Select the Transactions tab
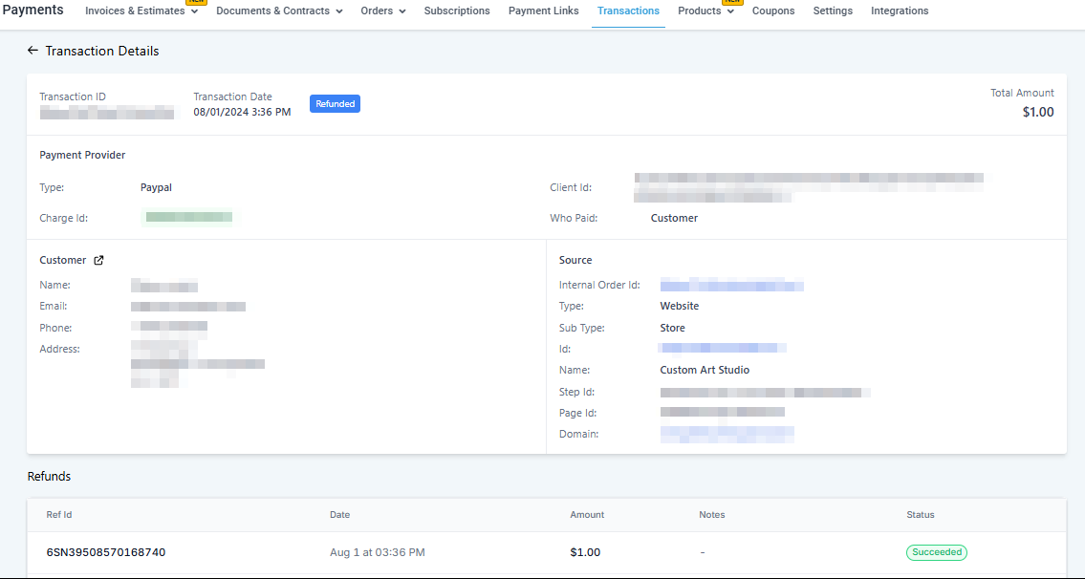The image size is (1085, 579). coord(628,11)
